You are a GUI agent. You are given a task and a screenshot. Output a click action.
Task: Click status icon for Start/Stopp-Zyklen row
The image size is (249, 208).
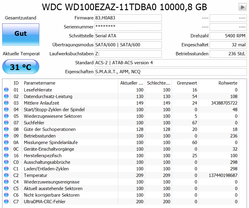(x=6, y=109)
